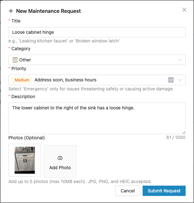Viewport: 194px width, 203px height.
Task: Click the Title field label
Action: (x=16, y=21)
